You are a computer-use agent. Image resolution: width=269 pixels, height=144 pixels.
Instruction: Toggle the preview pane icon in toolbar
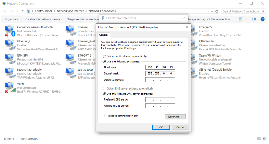pyautogui.click(x=254, y=19)
